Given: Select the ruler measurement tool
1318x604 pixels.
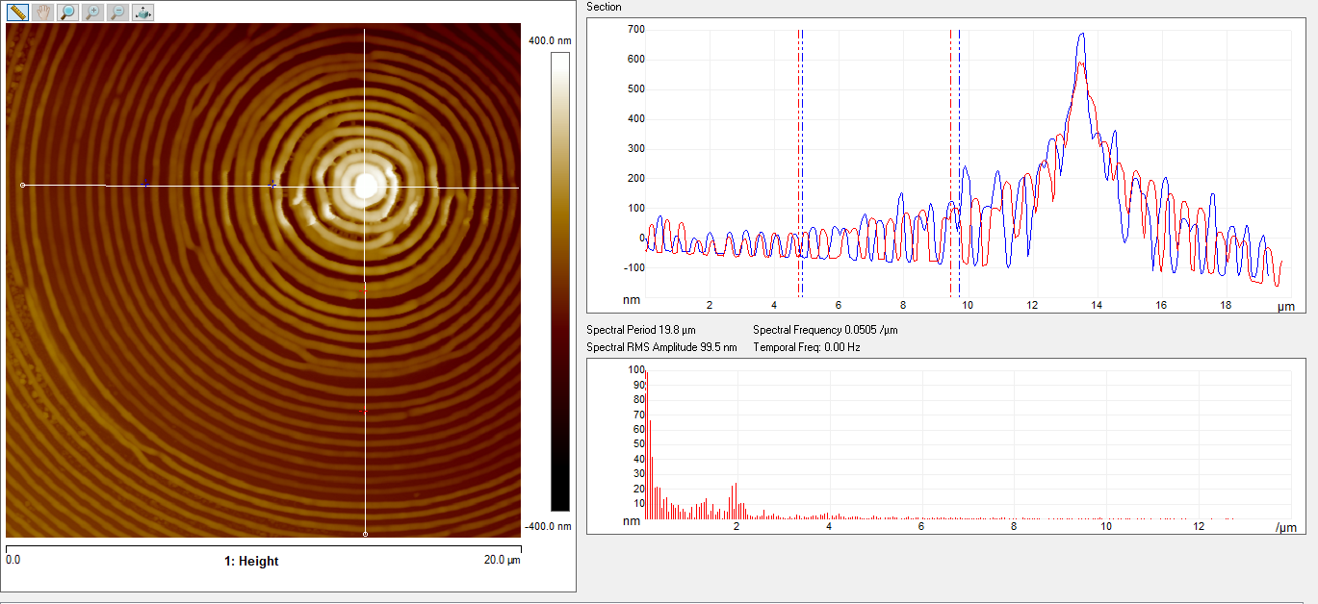Looking at the screenshot, I should [17, 13].
